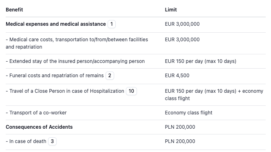
Task: Click the Medical expenses and medical assistance row title
Action: point(56,24)
